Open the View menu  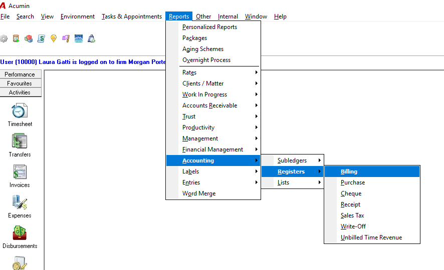click(47, 16)
